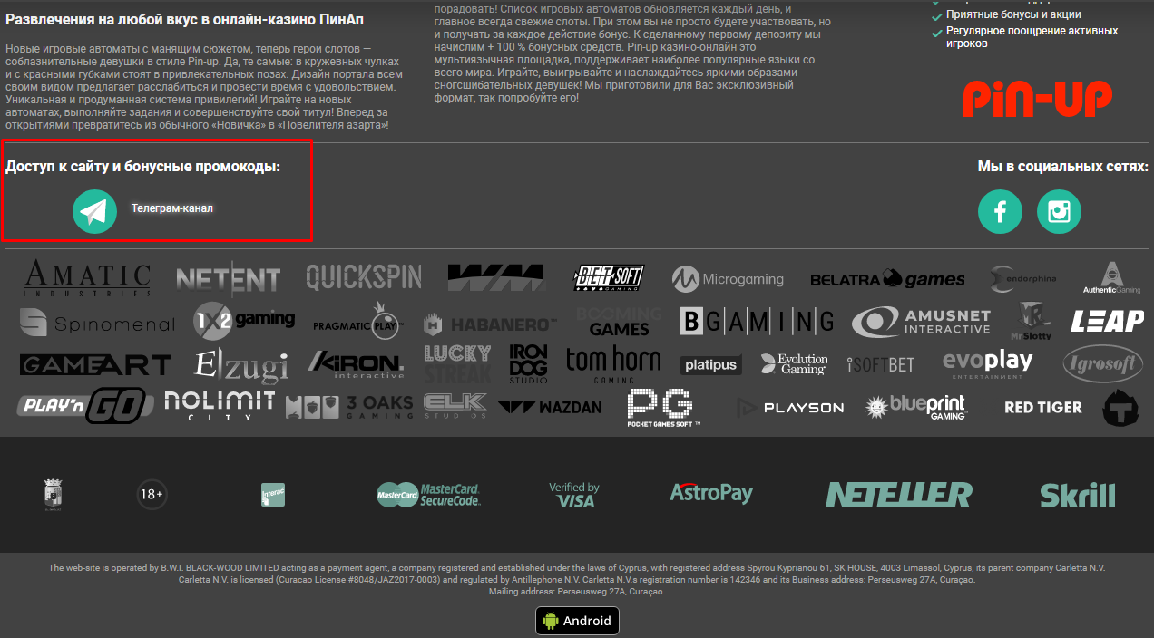Screen dimensions: 1154x638
Task: Click the Mr Slotty logo
Action: click(1033, 320)
